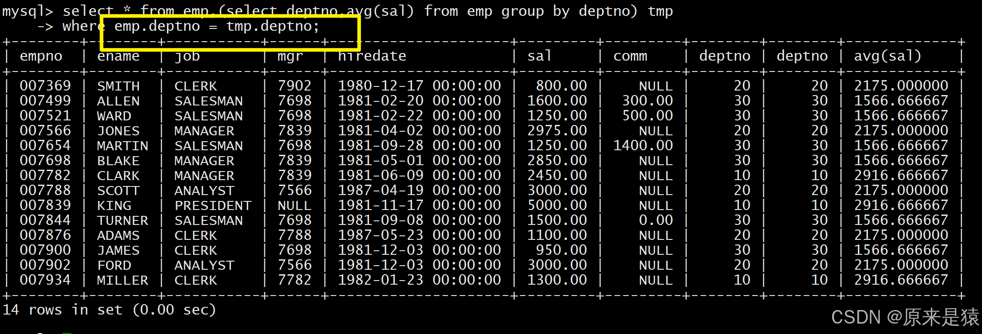The width and height of the screenshot is (982, 334).
Task: Select employee name SCOTT
Action: click(x=118, y=191)
